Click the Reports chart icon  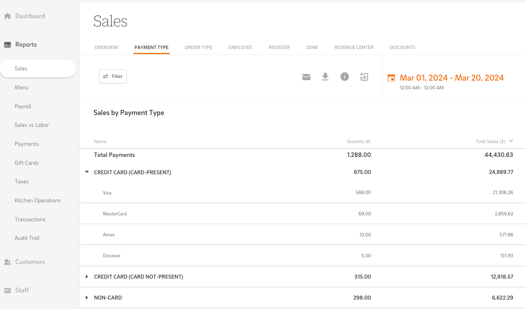8,45
